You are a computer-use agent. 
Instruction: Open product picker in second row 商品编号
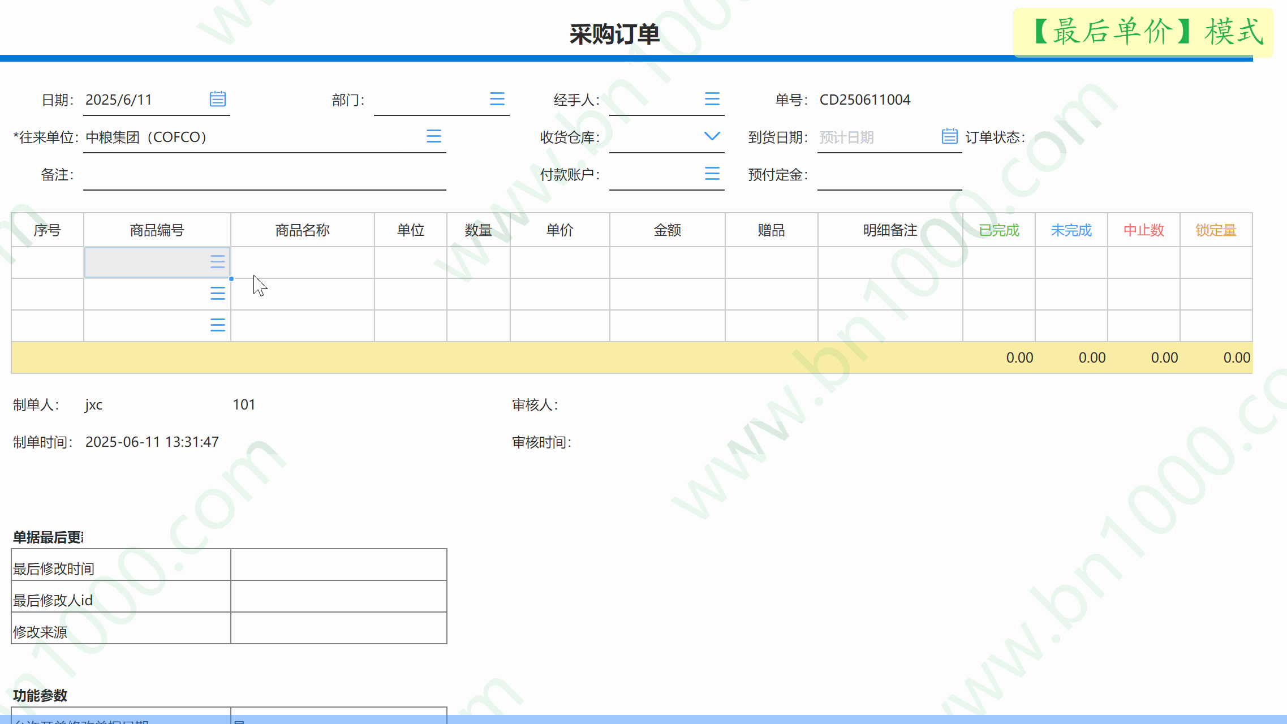(217, 293)
